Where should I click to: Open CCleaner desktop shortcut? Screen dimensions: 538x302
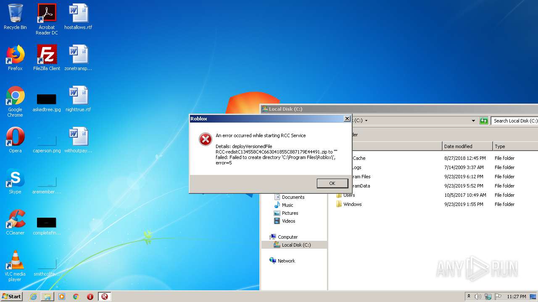click(x=15, y=222)
